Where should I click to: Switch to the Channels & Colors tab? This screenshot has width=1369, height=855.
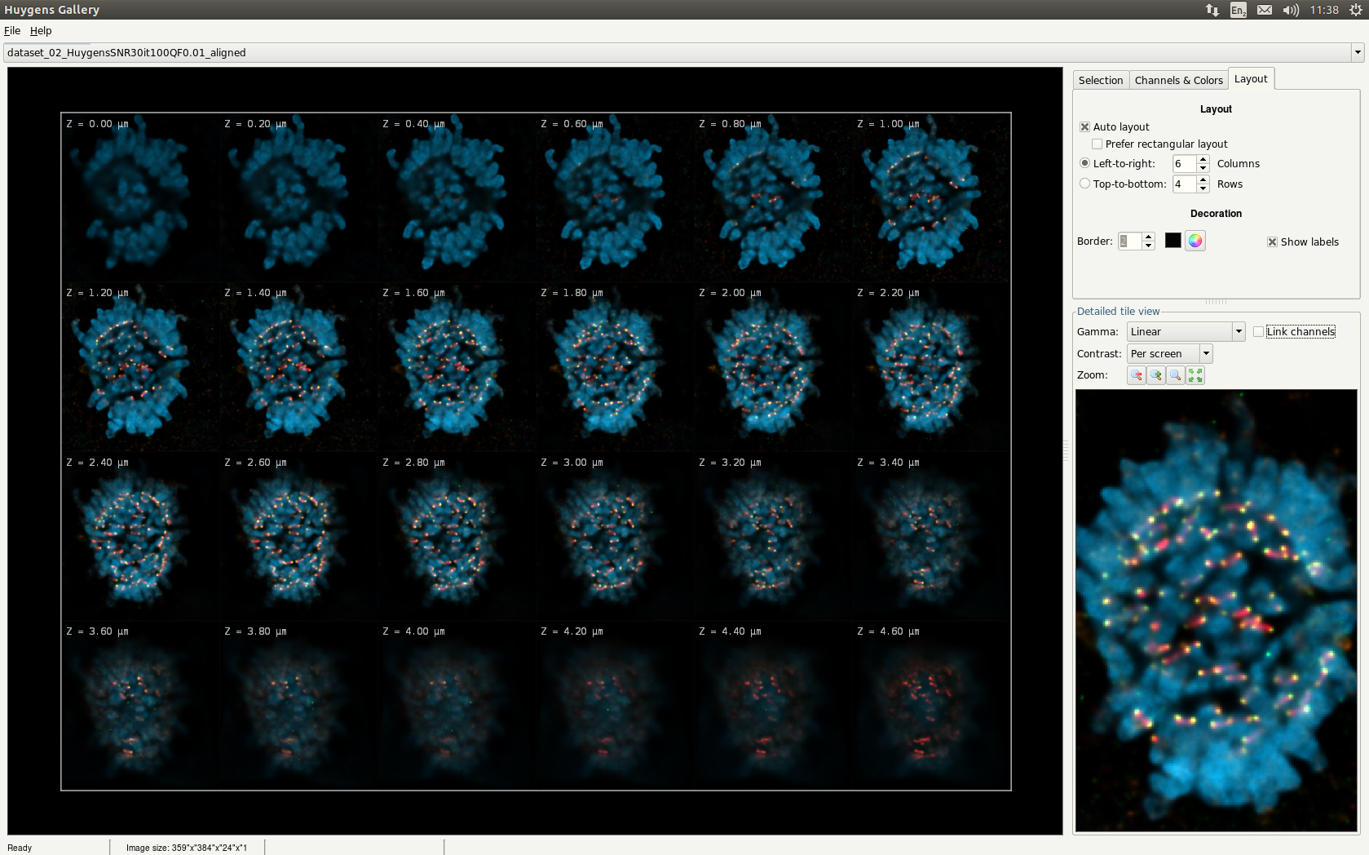[x=1178, y=80]
